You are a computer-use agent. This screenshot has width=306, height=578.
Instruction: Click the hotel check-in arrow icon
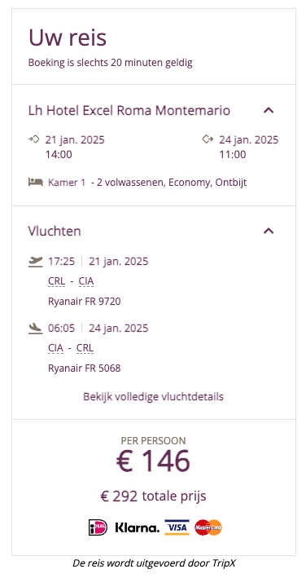pyautogui.click(x=34, y=139)
